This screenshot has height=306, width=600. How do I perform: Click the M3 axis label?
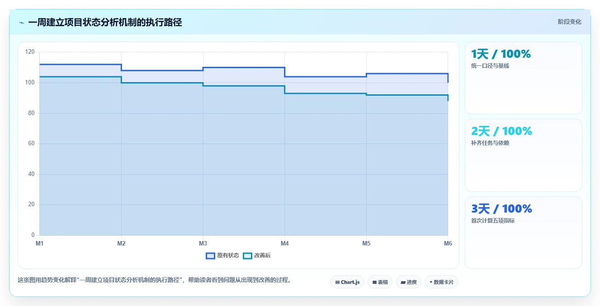coord(203,244)
